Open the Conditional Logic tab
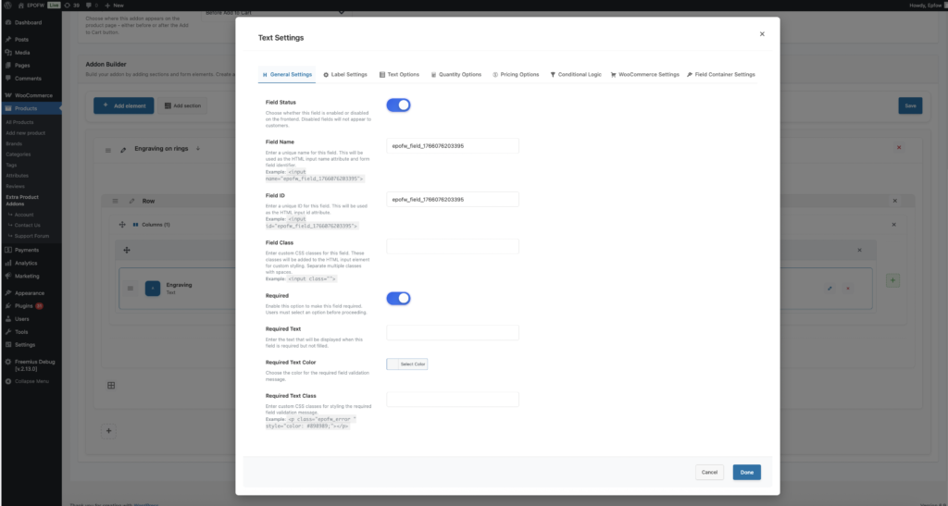The width and height of the screenshot is (948, 506). click(x=575, y=74)
